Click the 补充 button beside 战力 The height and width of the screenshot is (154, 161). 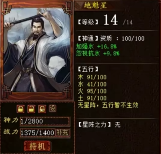[62, 132]
